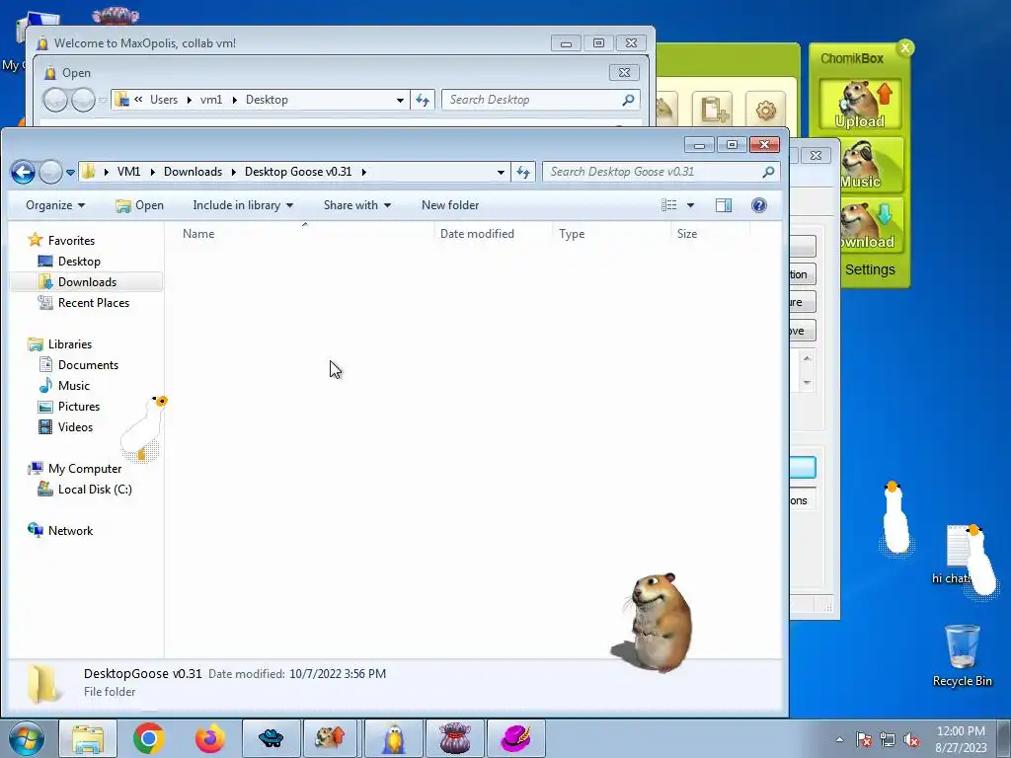1011x758 pixels.
Task: Open ChomikBox Settings
Action: tap(870, 269)
